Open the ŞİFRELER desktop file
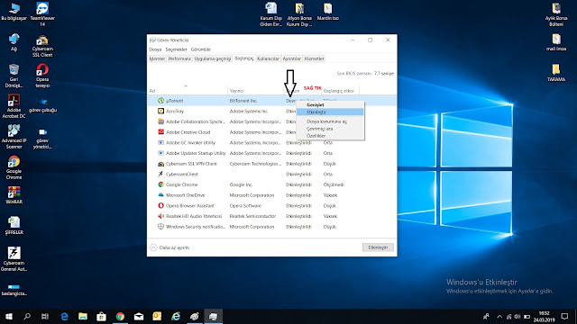 pyautogui.click(x=14, y=225)
